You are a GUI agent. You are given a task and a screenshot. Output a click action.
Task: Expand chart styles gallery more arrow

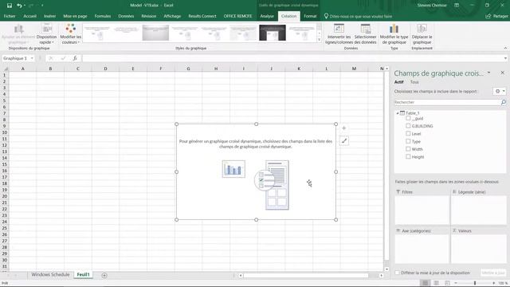click(319, 40)
